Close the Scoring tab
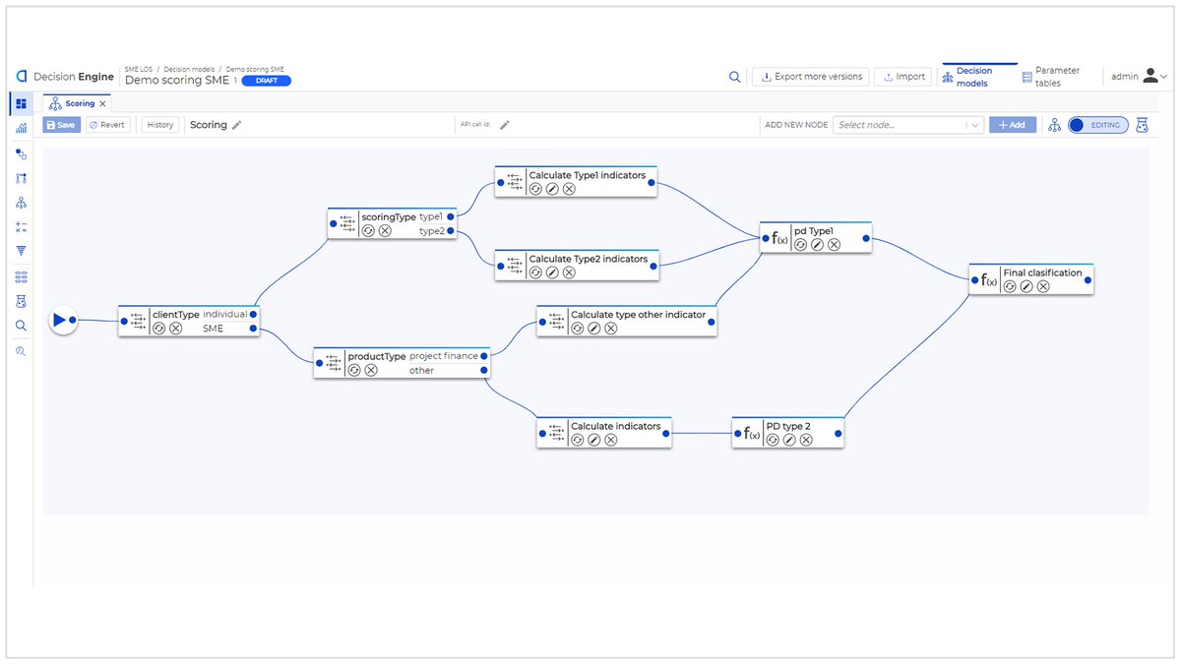Image resolution: width=1181 pixels, height=664 pixels. [x=103, y=103]
